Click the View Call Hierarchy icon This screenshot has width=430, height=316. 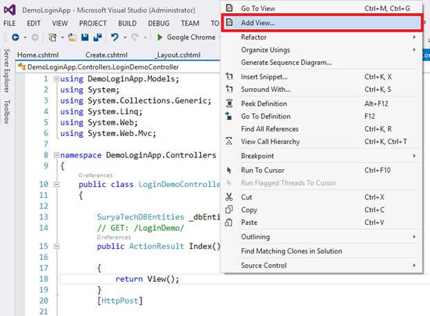coord(229,141)
